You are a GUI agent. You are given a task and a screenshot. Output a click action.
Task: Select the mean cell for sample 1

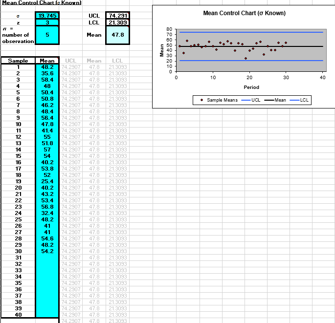coord(47,67)
